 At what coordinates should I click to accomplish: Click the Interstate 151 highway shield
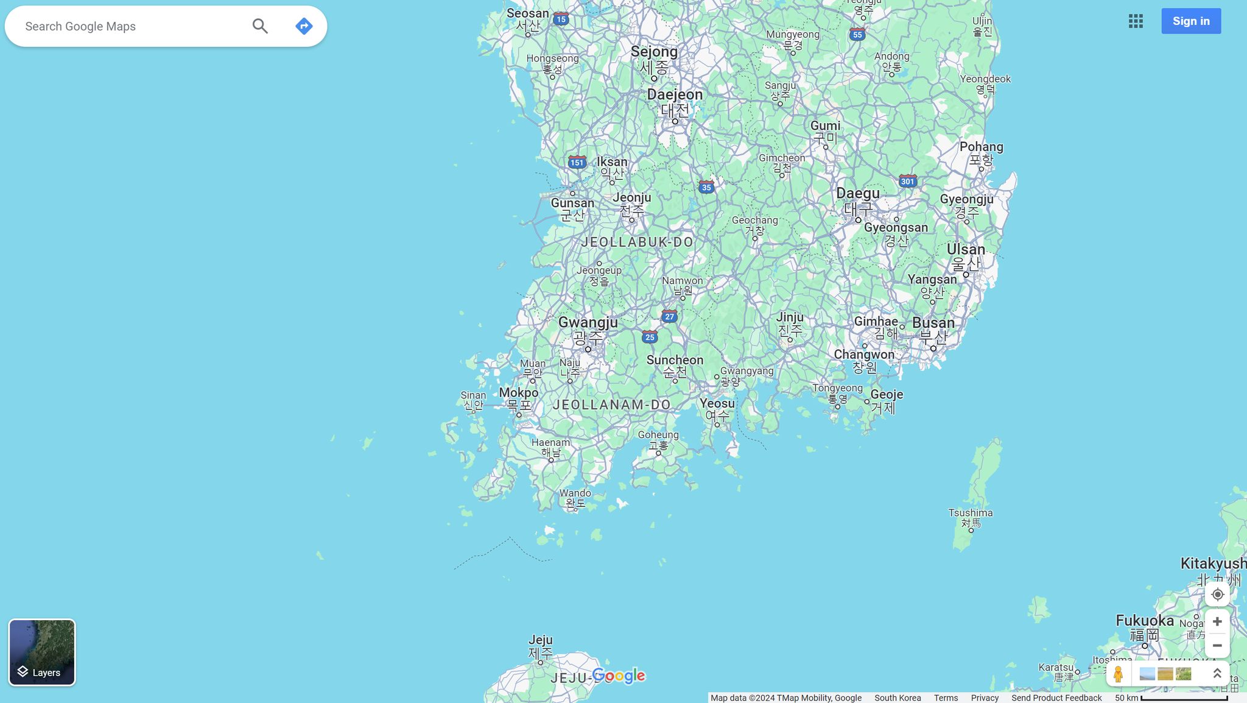(x=577, y=162)
